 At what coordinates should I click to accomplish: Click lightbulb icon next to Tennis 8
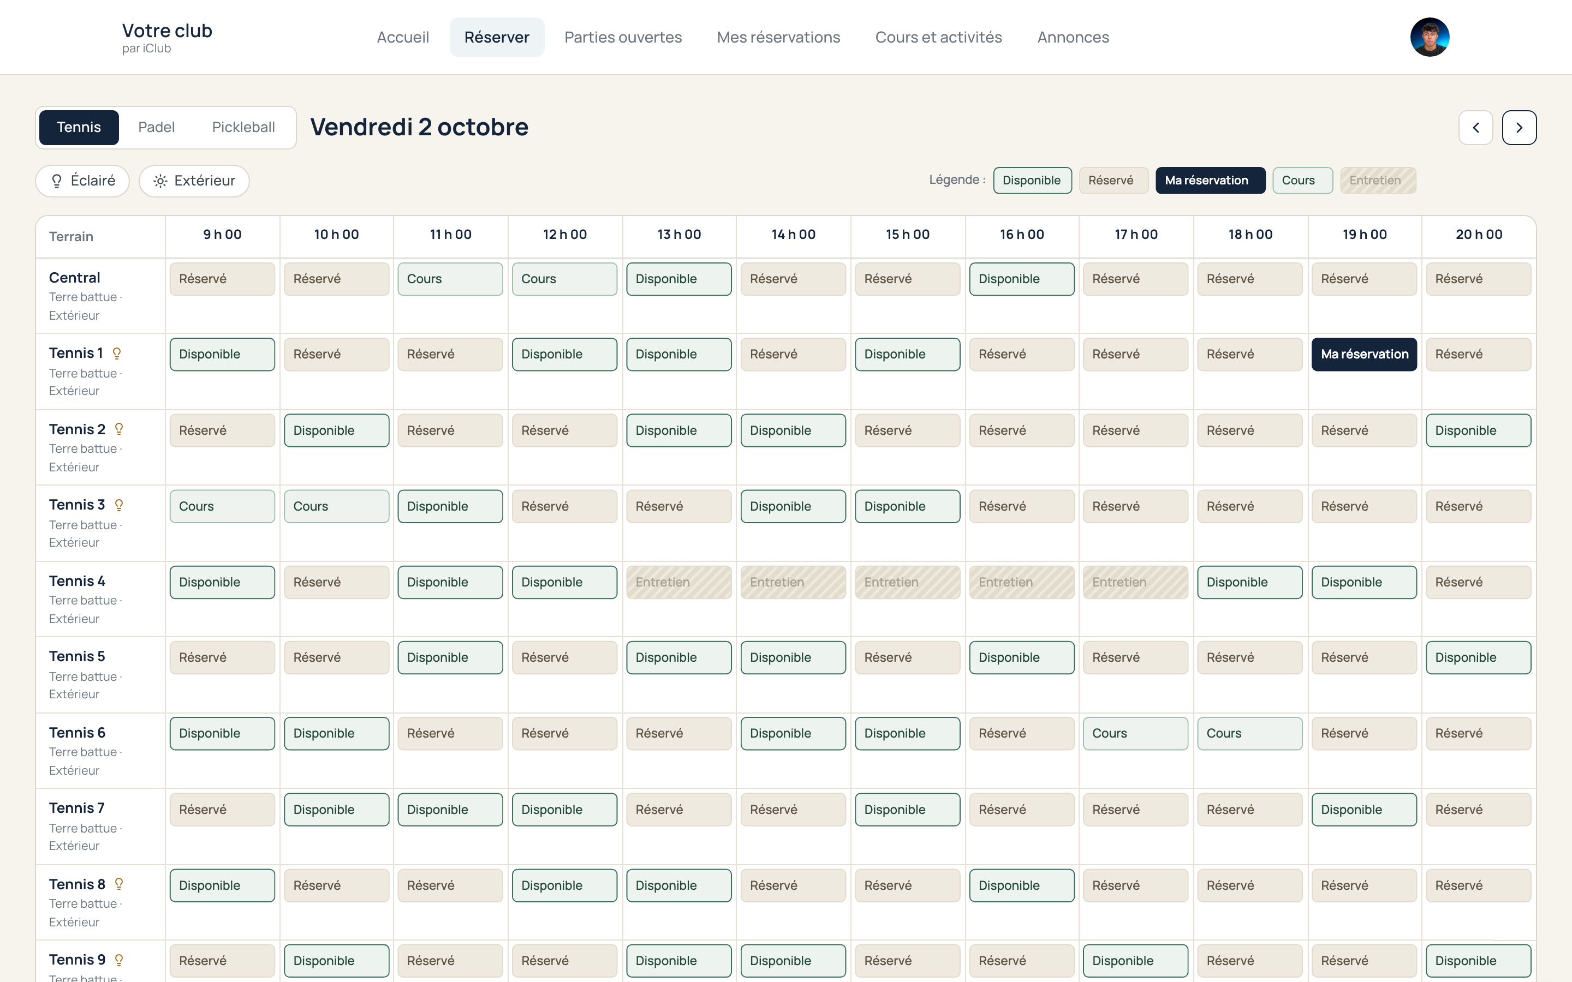[119, 884]
